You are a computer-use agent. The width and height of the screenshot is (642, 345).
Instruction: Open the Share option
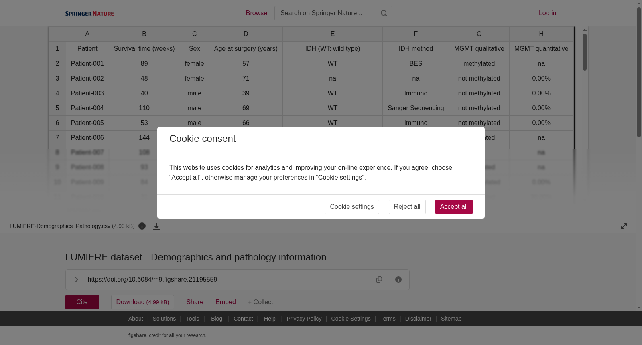195,302
